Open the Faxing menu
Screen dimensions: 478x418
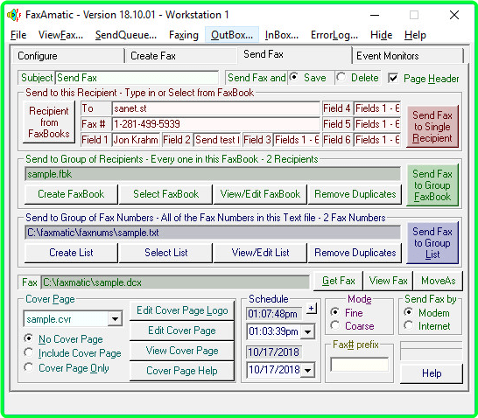[184, 35]
